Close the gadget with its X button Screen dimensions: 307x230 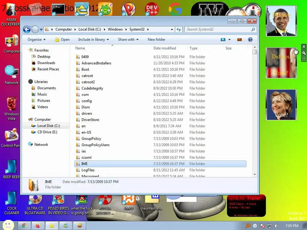(304, 46)
